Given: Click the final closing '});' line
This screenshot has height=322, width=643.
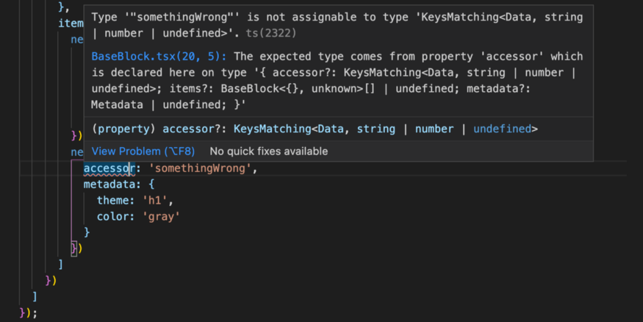Looking at the screenshot, I should pos(29,313).
